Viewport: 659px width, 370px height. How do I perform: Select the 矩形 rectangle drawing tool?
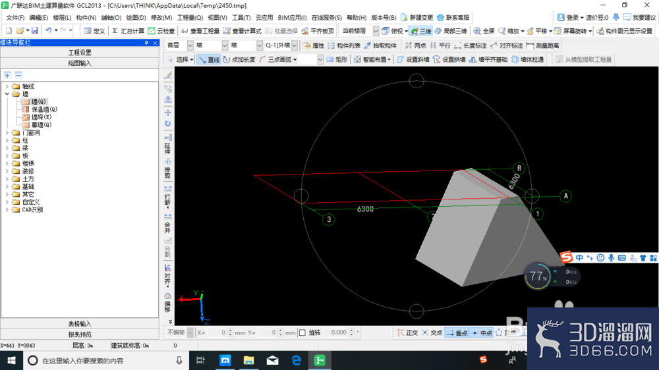(x=337, y=60)
